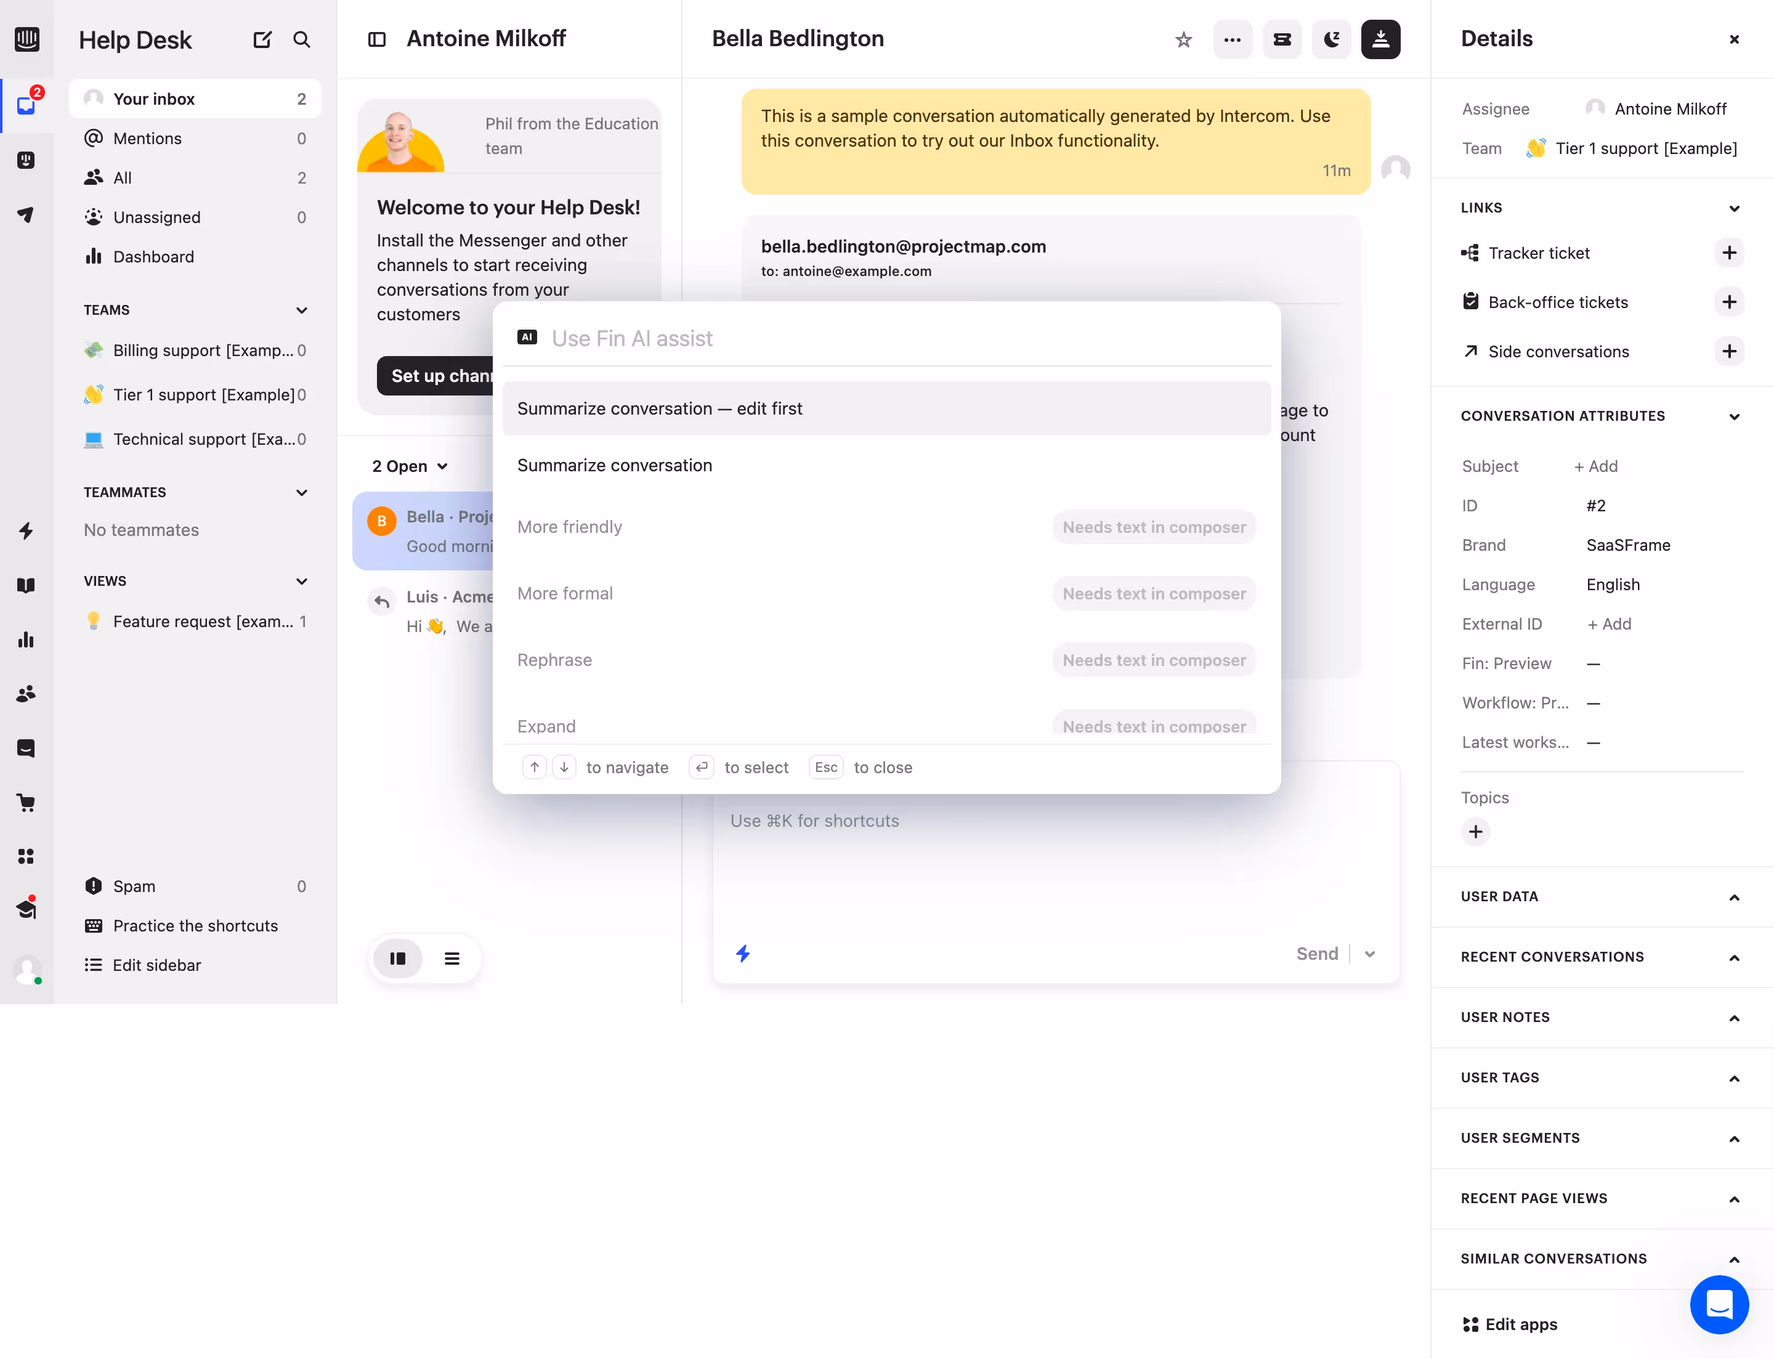This screenshot has height=1359, width=1774.
Task: Close the conversation with the black arrow button
Action: 1381,39
